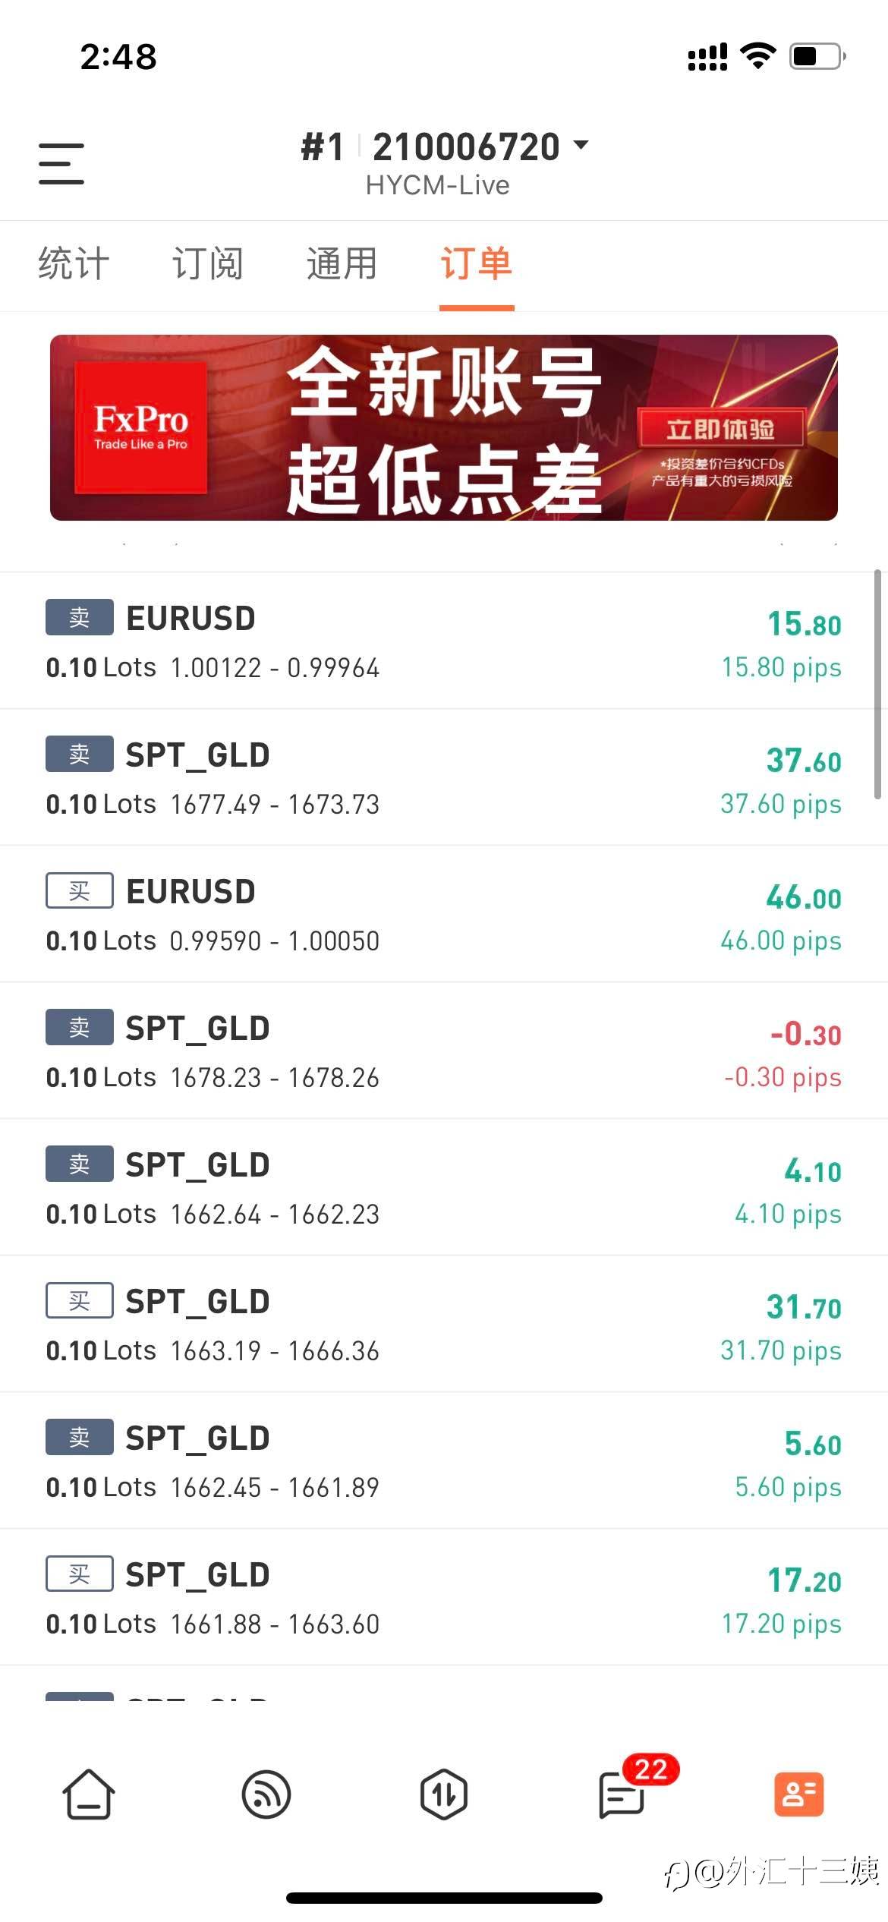
Task: Tap the buy badge on EURUSD order
Action: 80,890
